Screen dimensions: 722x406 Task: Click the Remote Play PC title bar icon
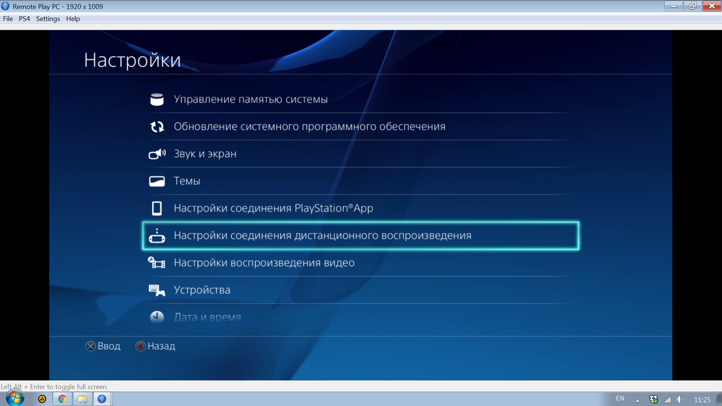[5, 6]
